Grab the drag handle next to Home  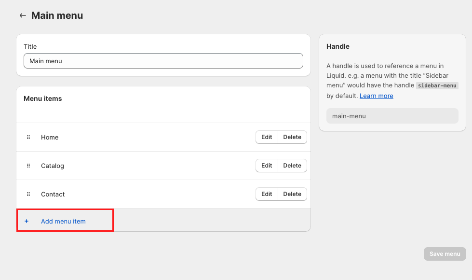(x=28, y=137)
